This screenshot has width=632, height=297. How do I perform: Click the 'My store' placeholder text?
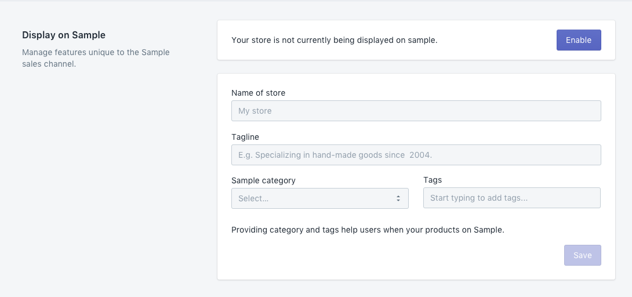click(255, 111)
